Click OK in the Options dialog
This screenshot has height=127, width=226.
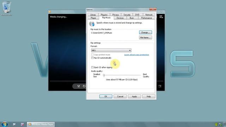click(106, 96)
